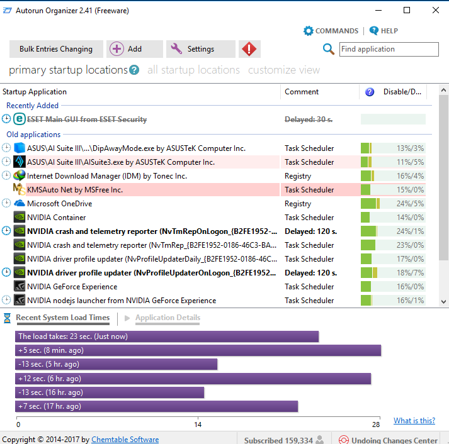449x444 pixels.
Task: Click NVIDIA nodejs launcher application icon
Action: [x=19, y=300]
